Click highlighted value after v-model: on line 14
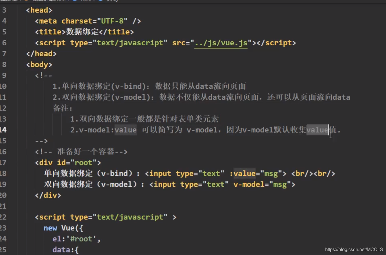The image size is (386, 255). click(x=126, y=130)
